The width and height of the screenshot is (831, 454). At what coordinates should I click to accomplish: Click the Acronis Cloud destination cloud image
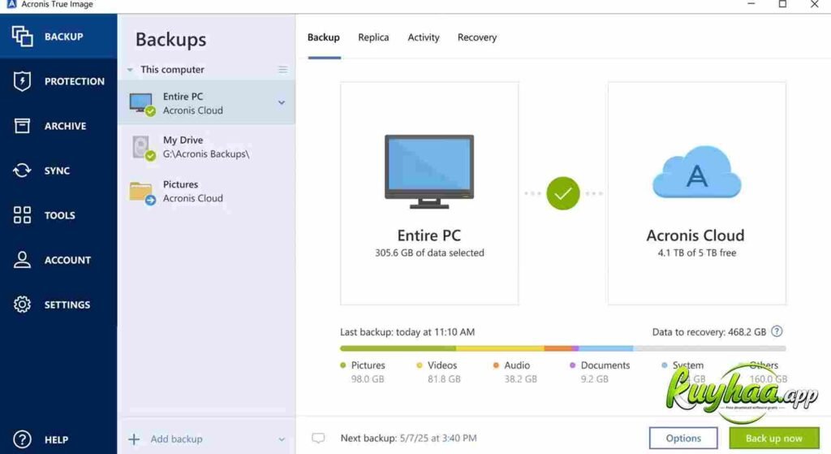point(696,172)
